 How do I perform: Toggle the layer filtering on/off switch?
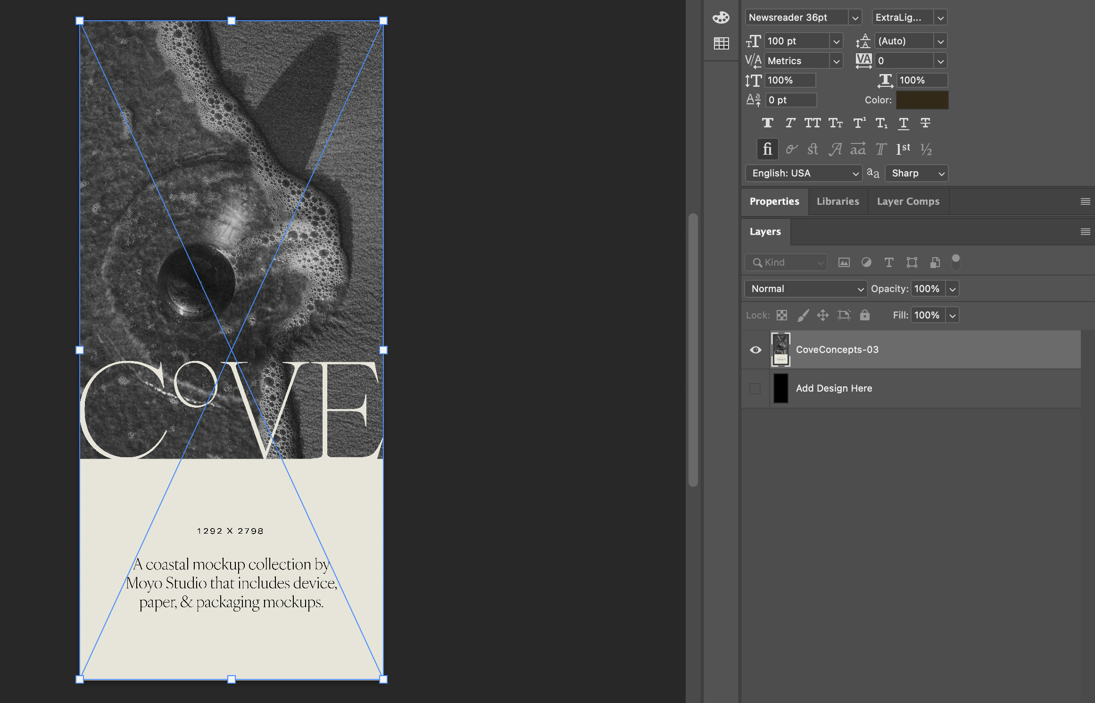tap(955, 262)
